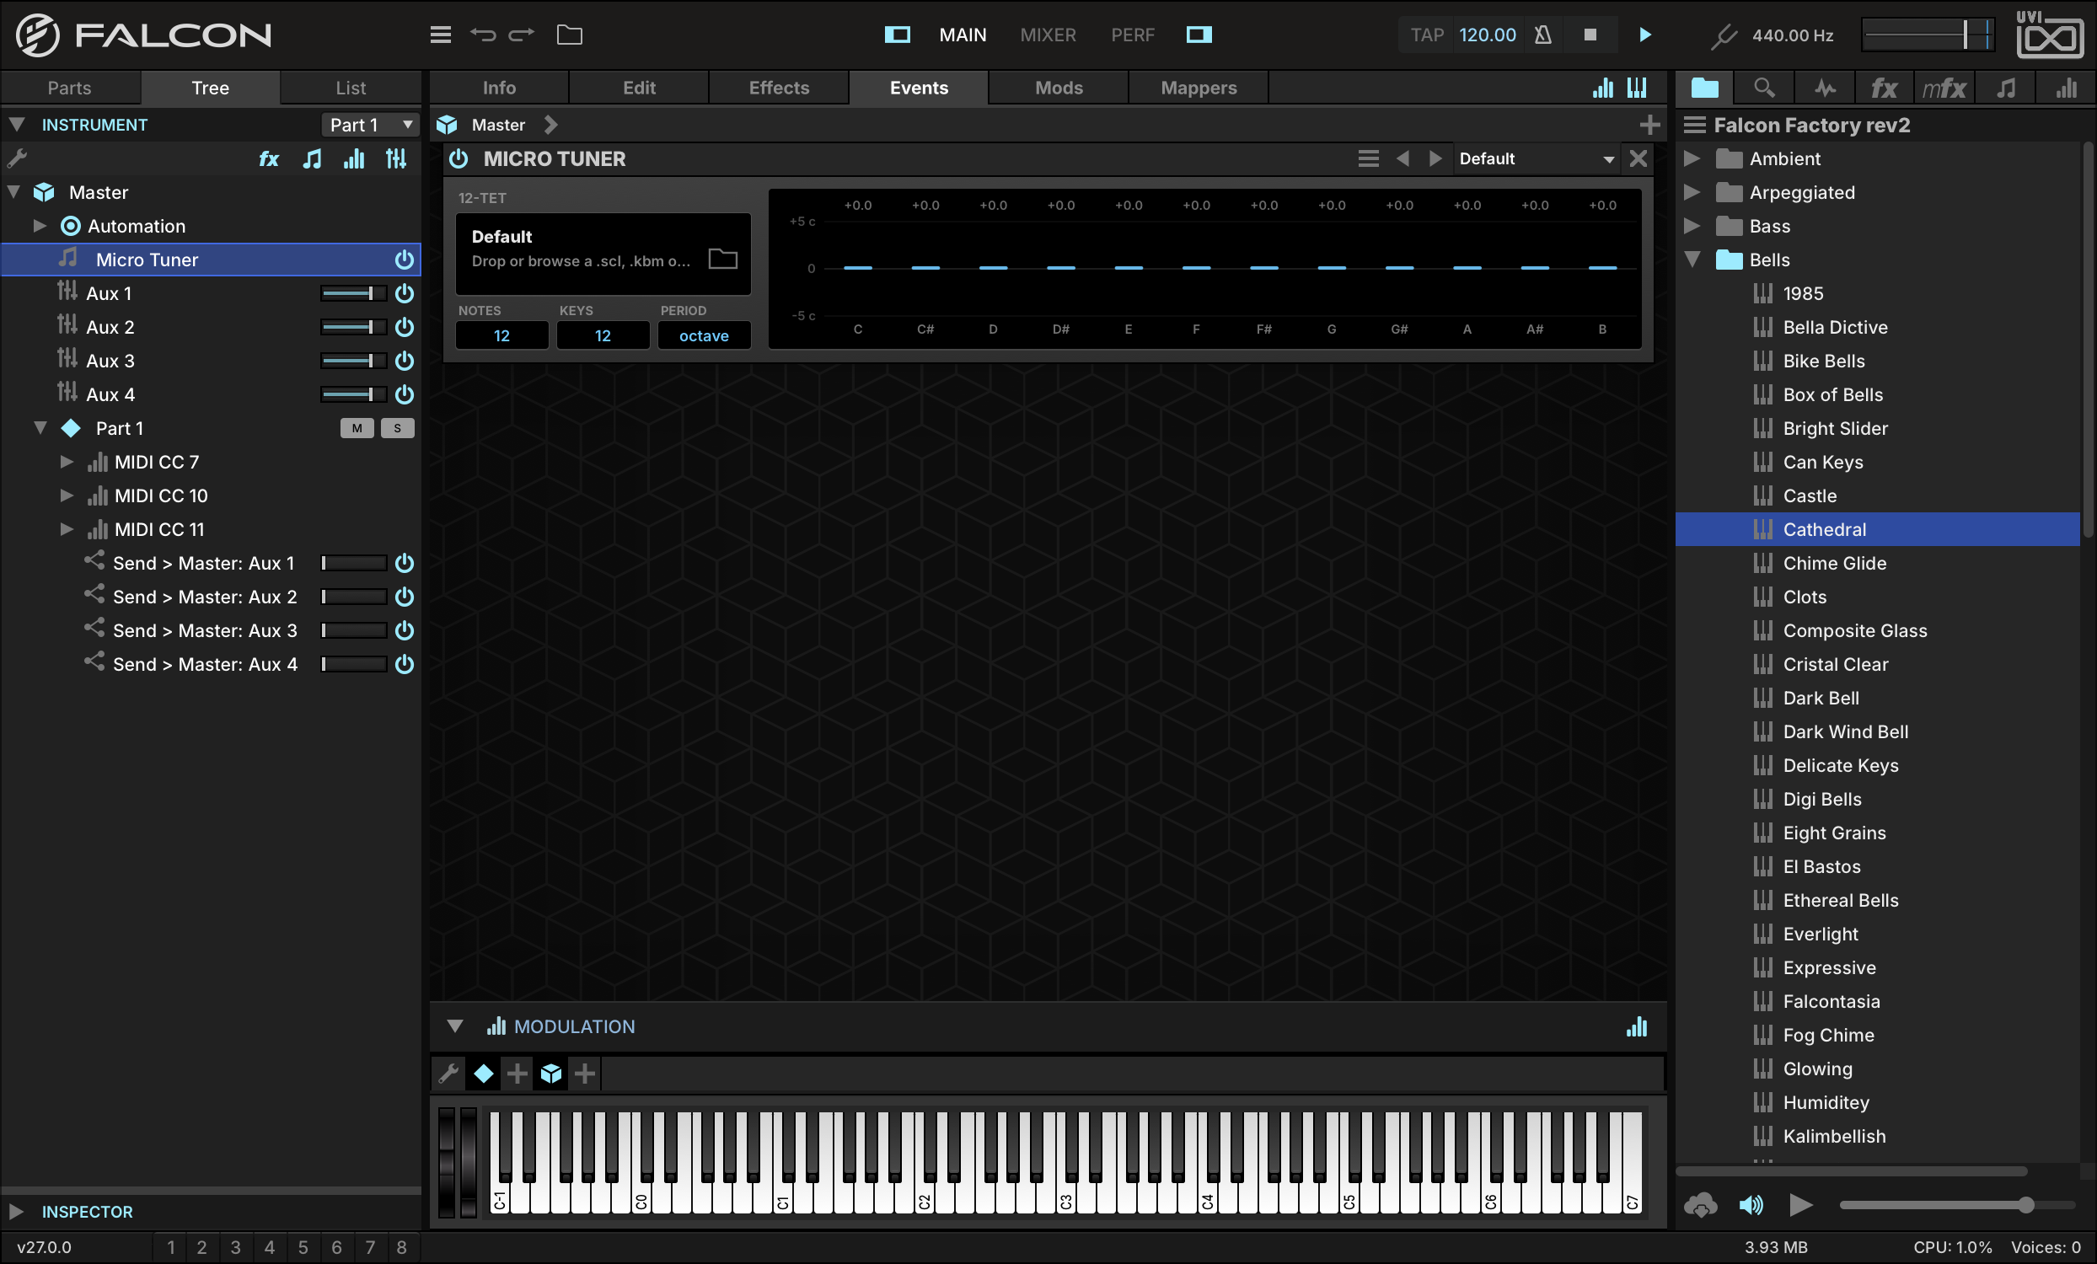Click the wrench icon above the Master row
2097x1264 pixels.
(17, 158)
